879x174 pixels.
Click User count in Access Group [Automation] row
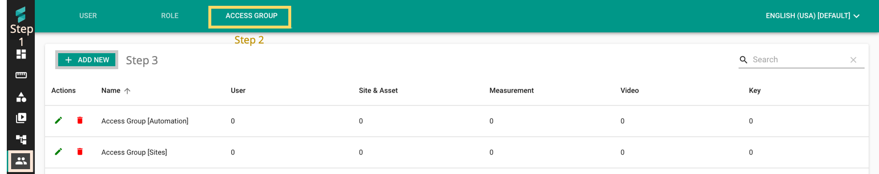(x=233, y=121)
